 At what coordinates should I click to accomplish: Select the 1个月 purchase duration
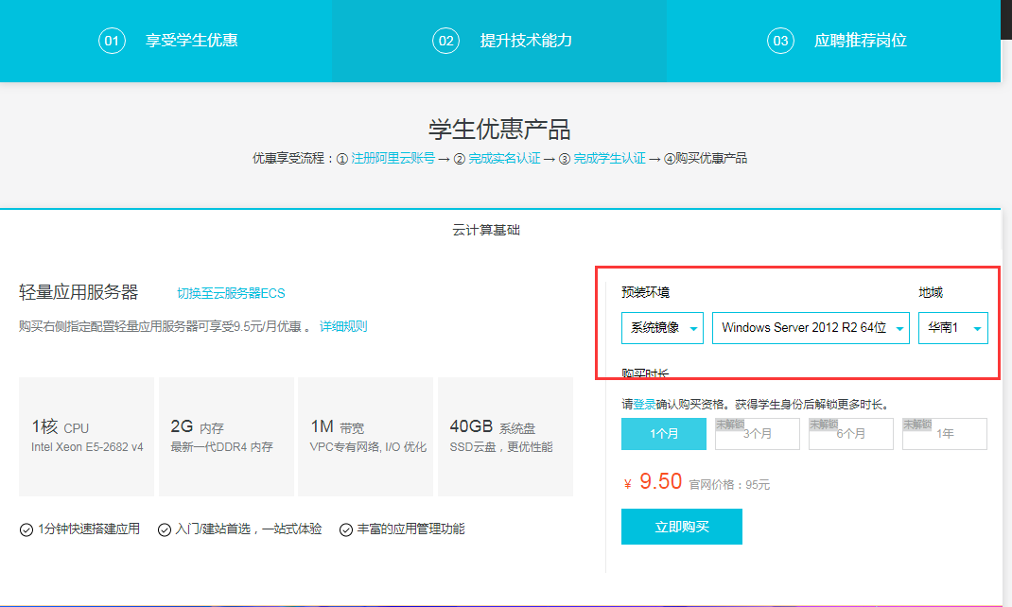click(664, 433)
